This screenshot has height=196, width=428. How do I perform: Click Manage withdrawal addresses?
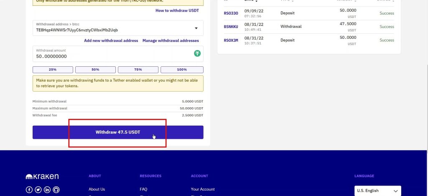[x=171, y=40]
